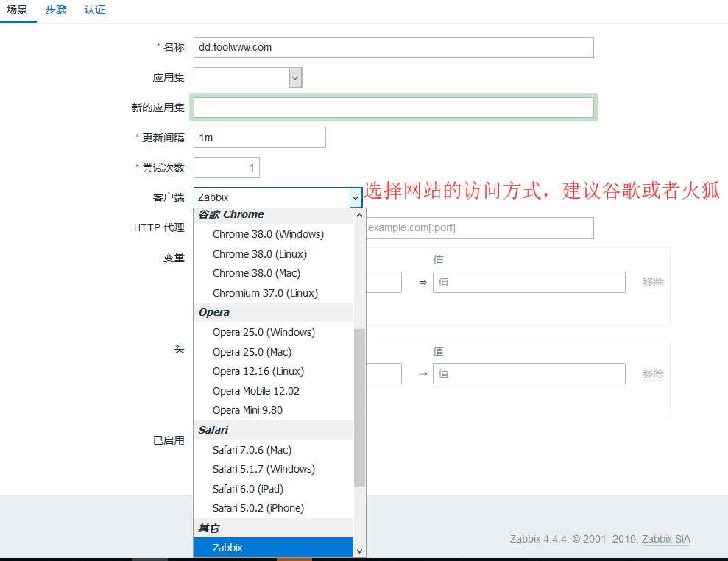Click the 尝试次数 field showing 1
Viewport: 728px width, 561px height.
[x=226, y=168]
